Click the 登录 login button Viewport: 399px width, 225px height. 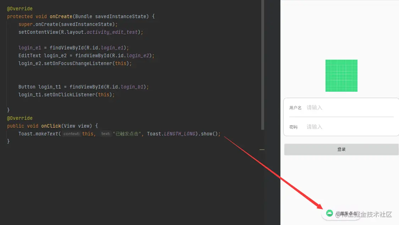click(341, 149)
